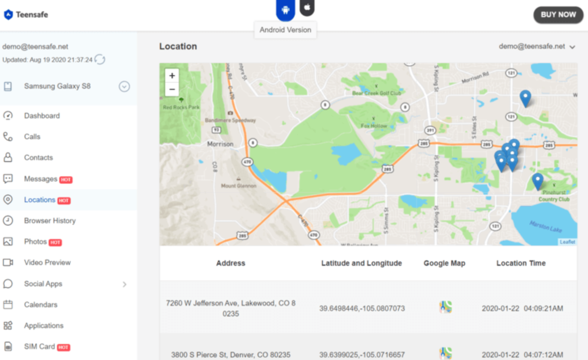This screenshot has height=360, width=588.
Task: Open Social Apps section
Action: click(43, 284)
